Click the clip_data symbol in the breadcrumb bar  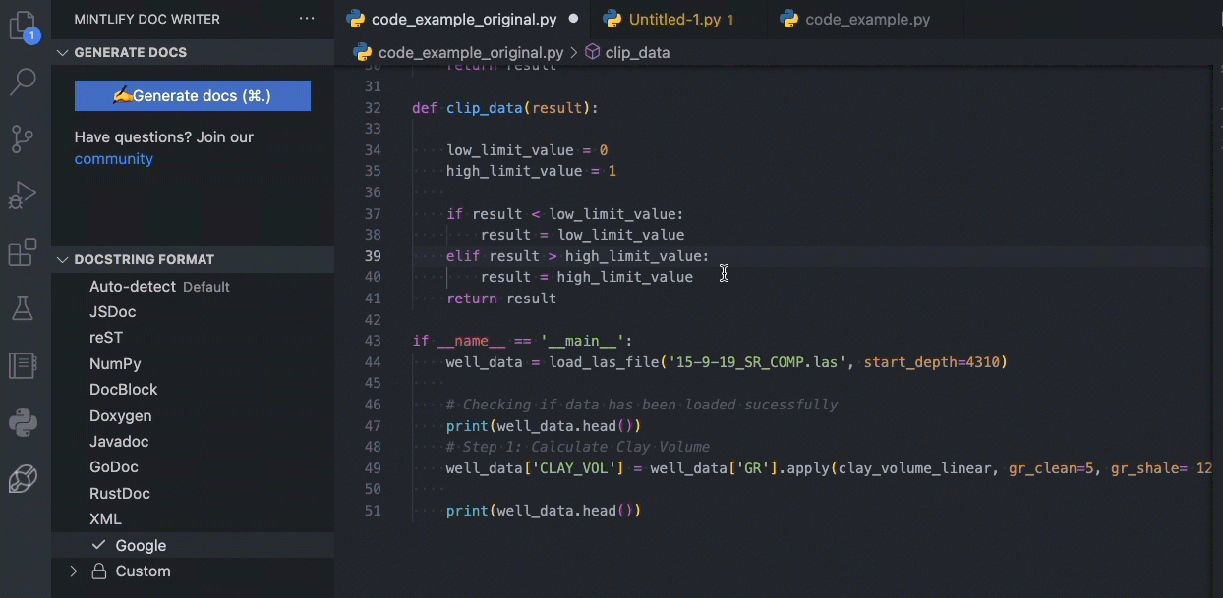(x=637, y=52)
